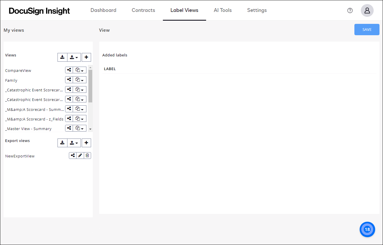Download views using the import icon
The width and height of the screenshot is (383, 245).
(62, 57)
